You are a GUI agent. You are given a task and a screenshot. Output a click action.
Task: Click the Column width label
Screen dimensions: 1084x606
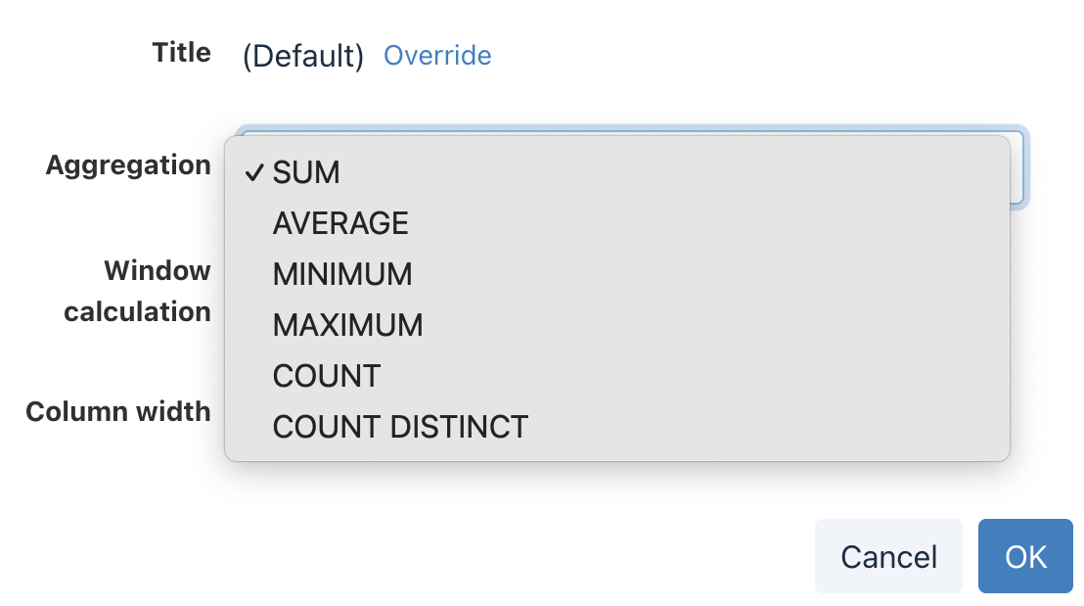pos(118,412)
